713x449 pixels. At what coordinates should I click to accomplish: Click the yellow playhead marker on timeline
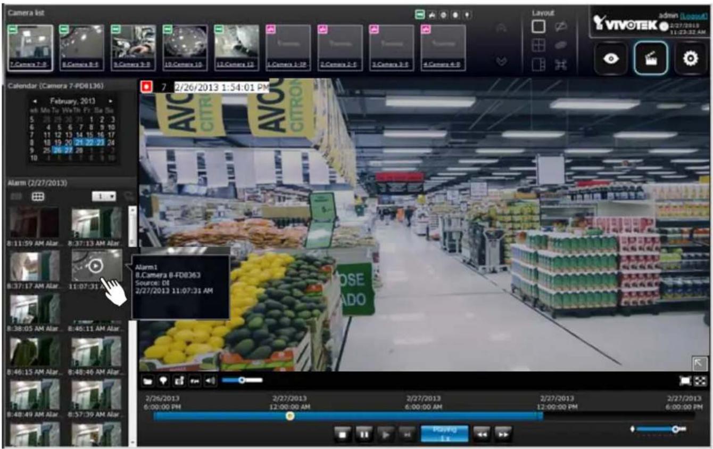pos(290,416)
